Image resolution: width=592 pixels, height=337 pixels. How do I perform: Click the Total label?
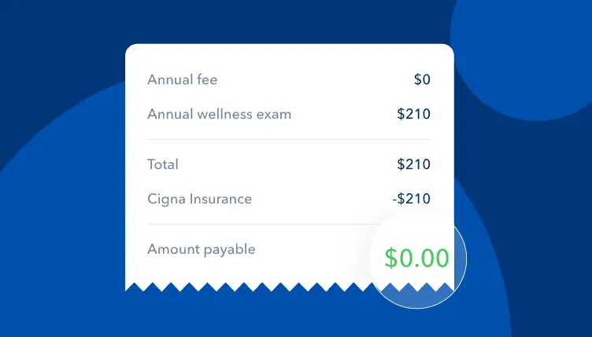pyautogui.click(x=163, y=164)
